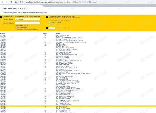Click the FDH COURIERS LTD entry

[63, 35]
